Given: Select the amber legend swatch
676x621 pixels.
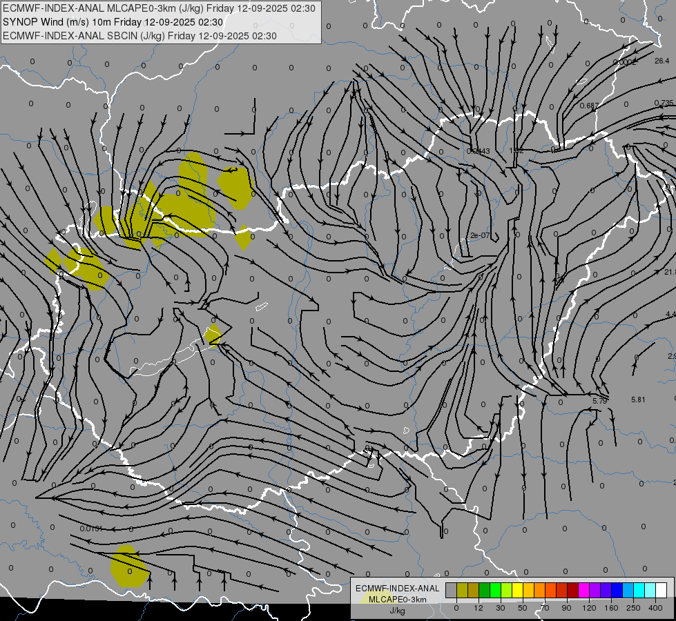Looking at the screenshot, I should (528, 590).
